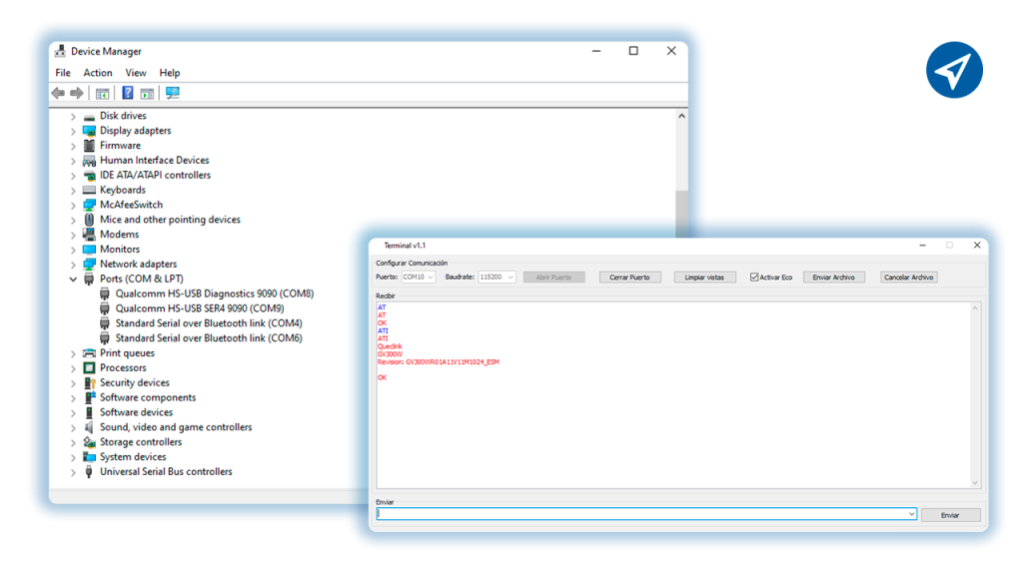This screenshot has height=575, width=1023.
Task: Open the View menu in Device Manager
Action: click(136, 73)
